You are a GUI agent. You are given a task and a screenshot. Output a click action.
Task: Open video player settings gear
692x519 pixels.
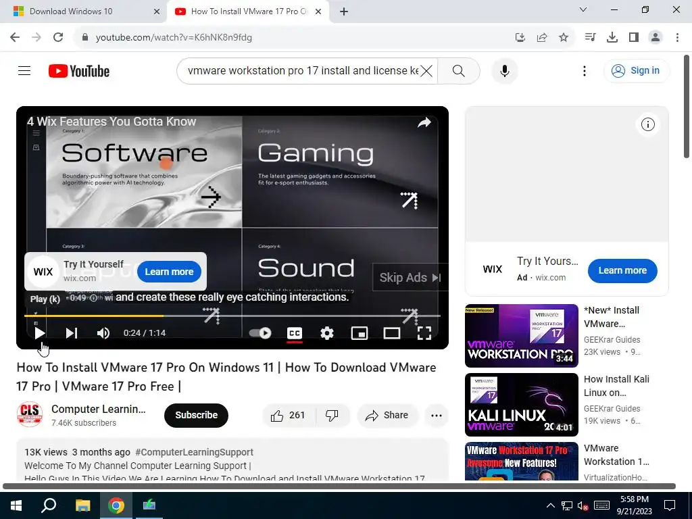pyautogui.click(x=326, y=332)
